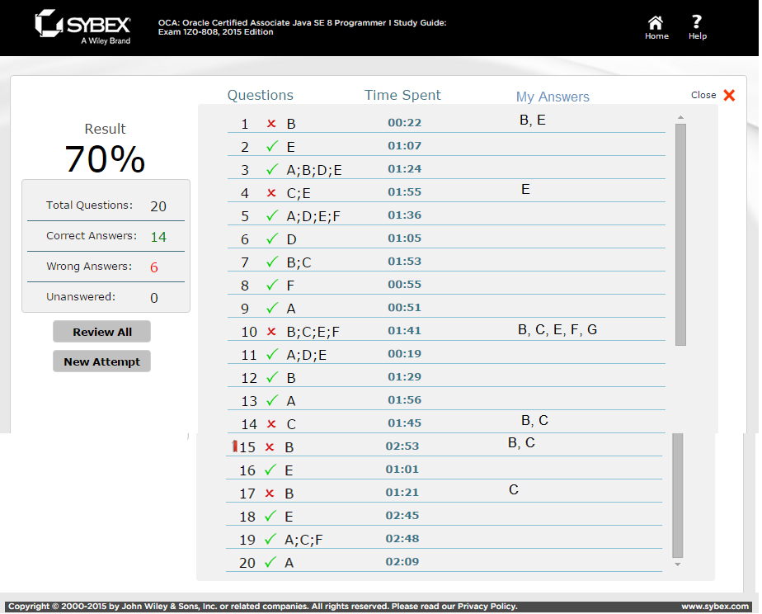Viewport: 762px width, 614px height.
Task: Click the My Answers column header
Action: pyautogui.click(x=553, y=97)
